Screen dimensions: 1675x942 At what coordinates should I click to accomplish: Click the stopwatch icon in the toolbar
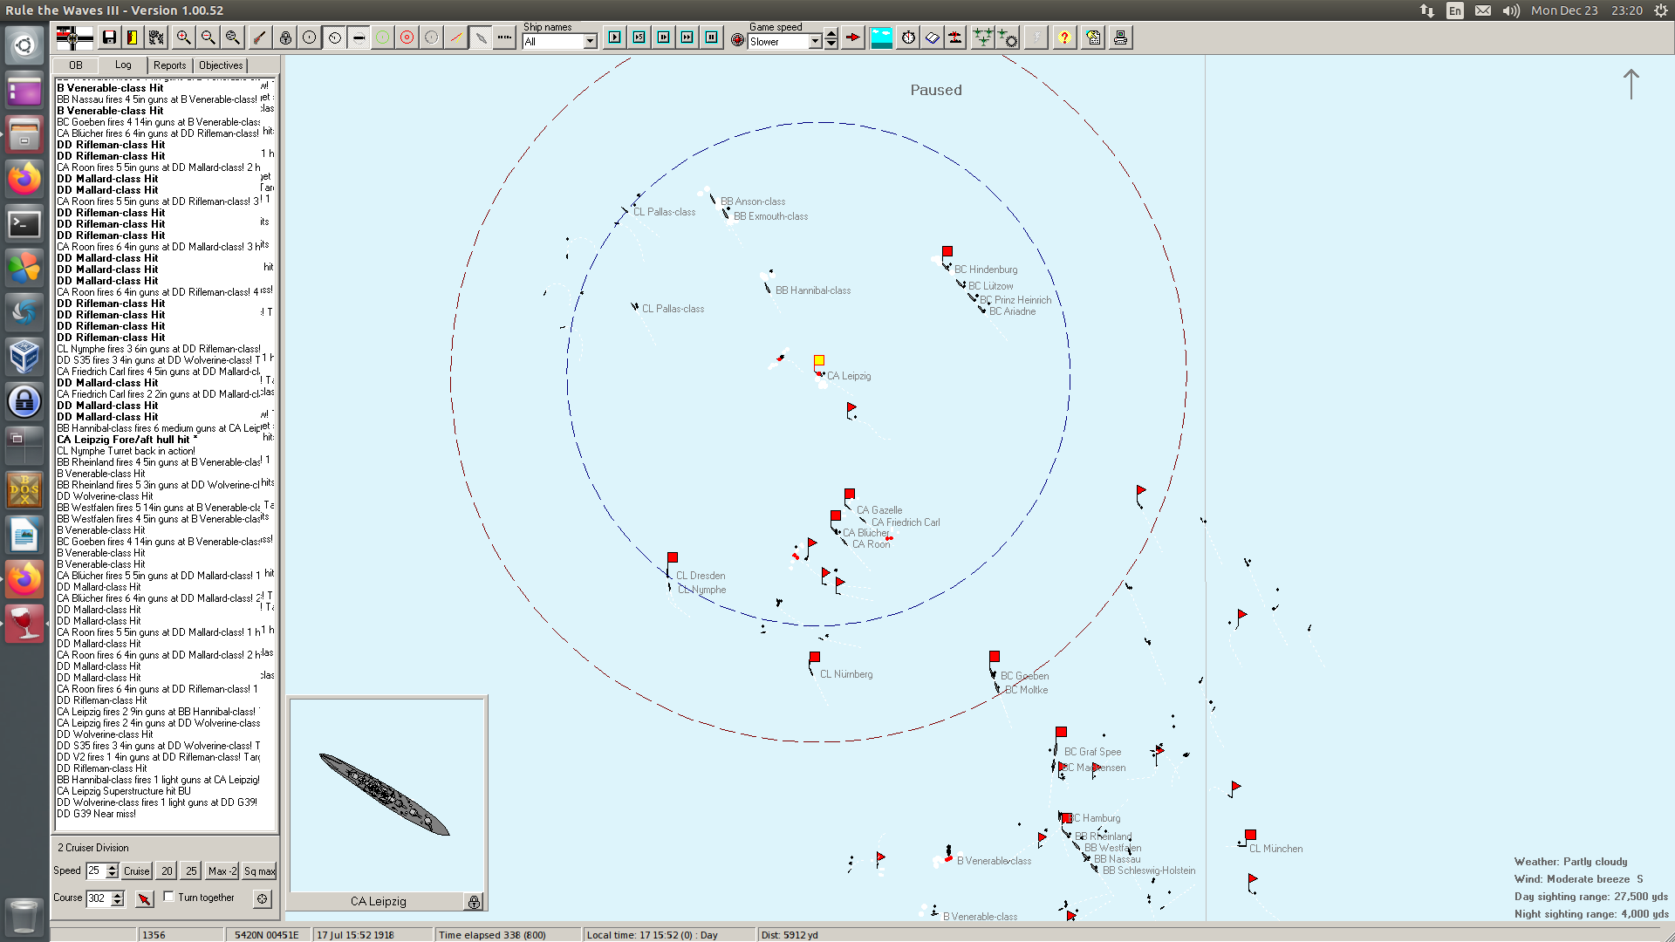(x=908, y=38)
